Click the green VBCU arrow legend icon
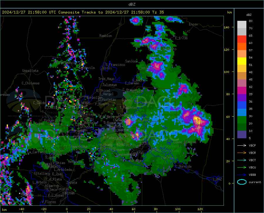 pyautogui.click(x=242, y=168)
